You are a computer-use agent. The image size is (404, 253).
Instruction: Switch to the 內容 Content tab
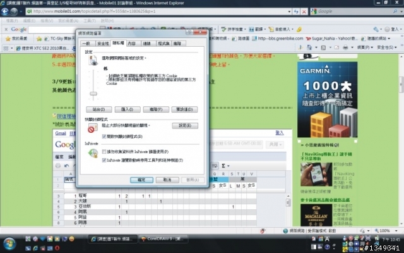click(x=132, y=44)
